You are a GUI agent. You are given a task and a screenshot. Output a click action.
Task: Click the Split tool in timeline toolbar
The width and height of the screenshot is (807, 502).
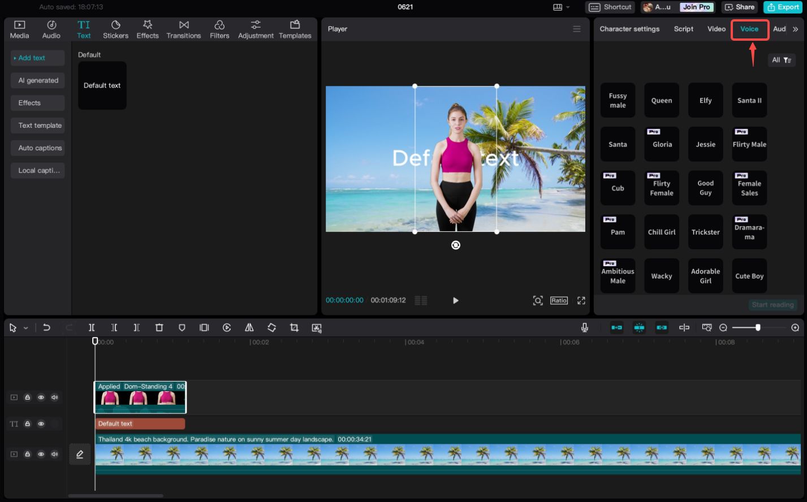(x=92, y=328)
